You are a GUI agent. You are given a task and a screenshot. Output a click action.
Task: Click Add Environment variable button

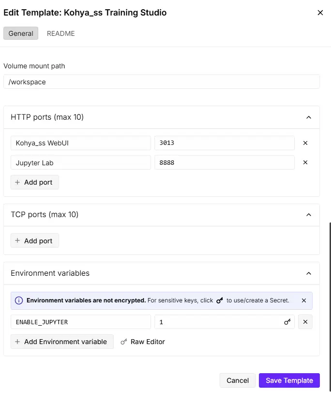coord(62,342)
